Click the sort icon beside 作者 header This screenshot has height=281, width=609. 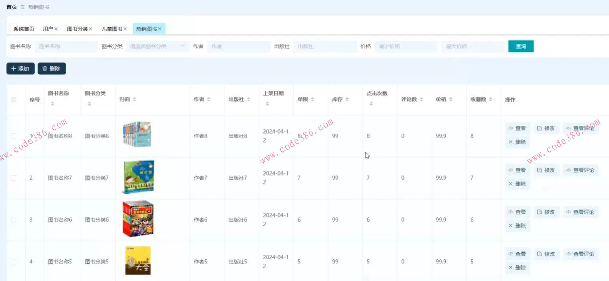(x=209, y=100)
